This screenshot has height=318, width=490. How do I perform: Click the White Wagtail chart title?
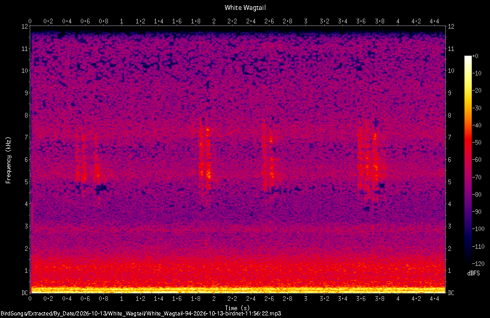[x=245, y=7]
